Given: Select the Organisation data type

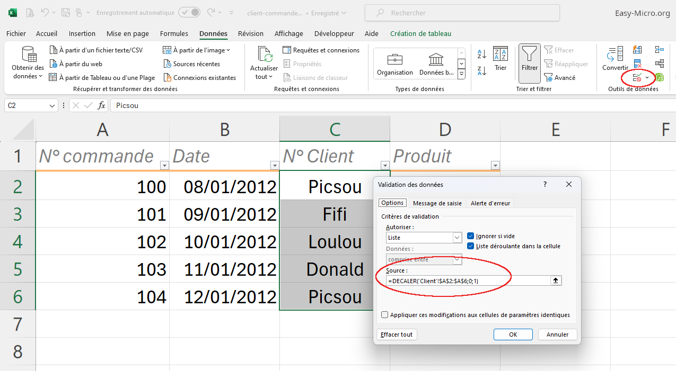Looking at the screenshot, I should click(395, 64).
